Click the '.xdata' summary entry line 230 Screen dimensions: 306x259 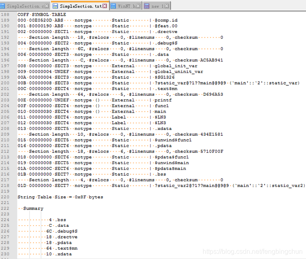pos(63,254)
